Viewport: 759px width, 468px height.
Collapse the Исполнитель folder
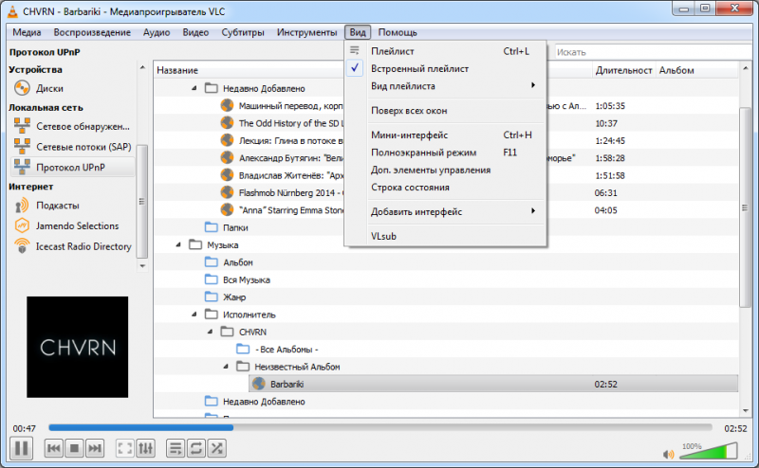click(x=194, y=315)
